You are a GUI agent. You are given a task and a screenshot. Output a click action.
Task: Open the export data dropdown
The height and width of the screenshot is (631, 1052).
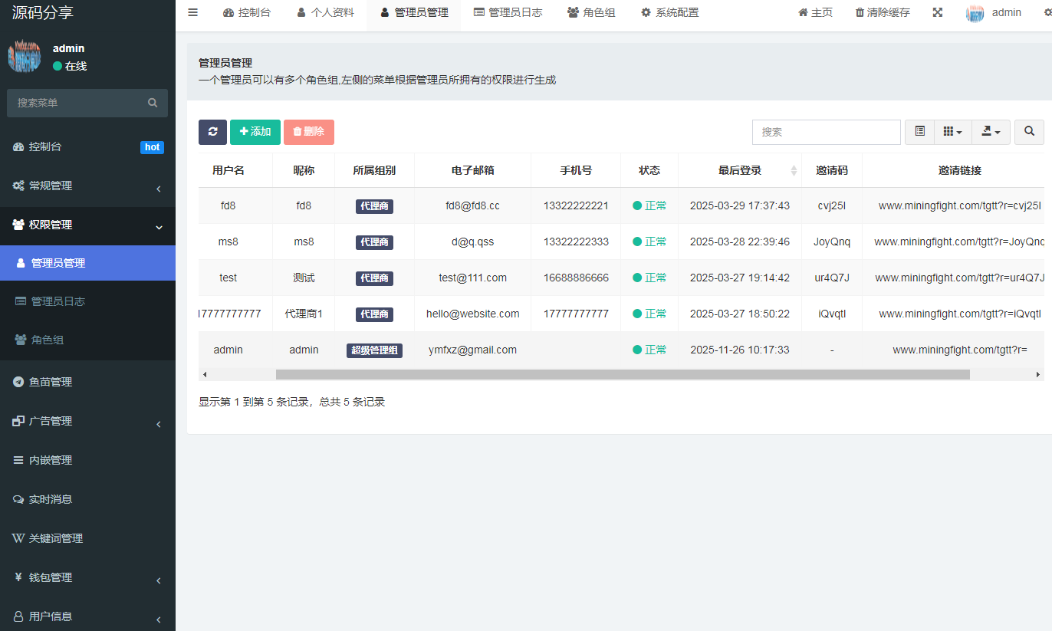pyautogui.click(x=991, y=132)
